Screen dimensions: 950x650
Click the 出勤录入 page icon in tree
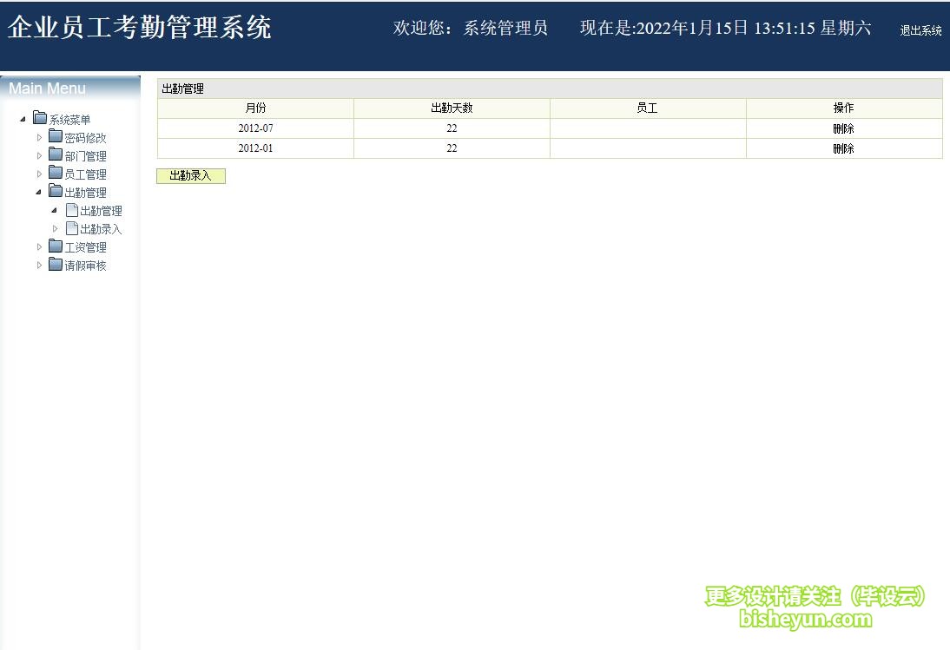pos(72,228)
